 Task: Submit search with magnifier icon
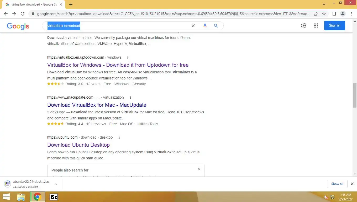click(x=216, y=26)
